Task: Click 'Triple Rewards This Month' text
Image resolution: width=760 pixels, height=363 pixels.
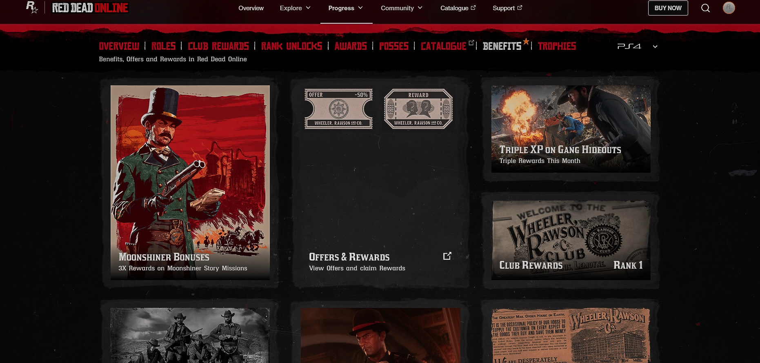Action: (540, 161)
